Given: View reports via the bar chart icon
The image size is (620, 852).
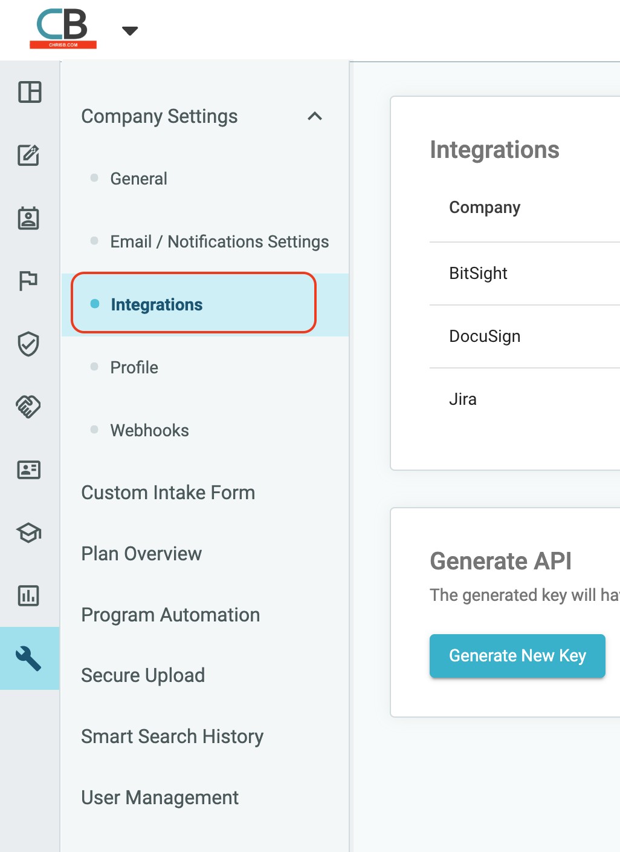Looking at the screenshot, I should 28,595.
